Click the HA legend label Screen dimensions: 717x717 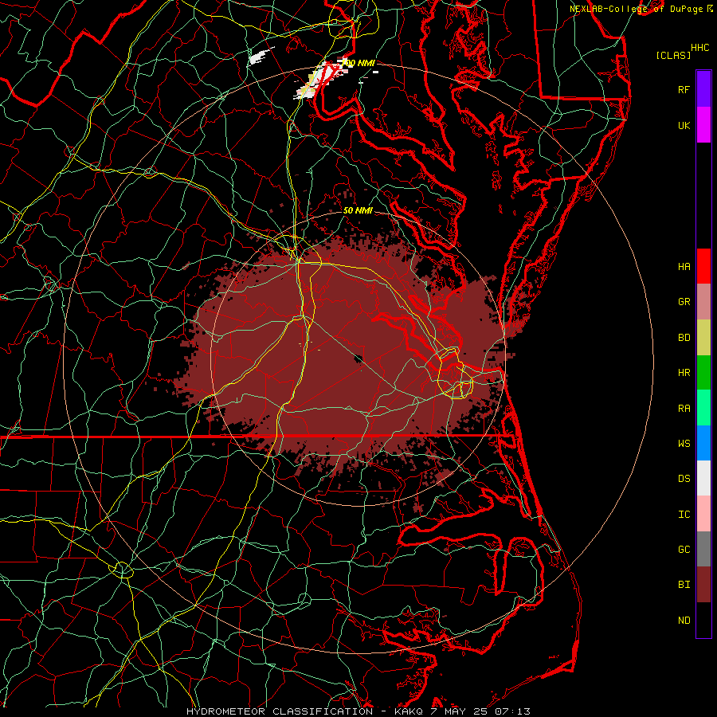coord(684,266)
